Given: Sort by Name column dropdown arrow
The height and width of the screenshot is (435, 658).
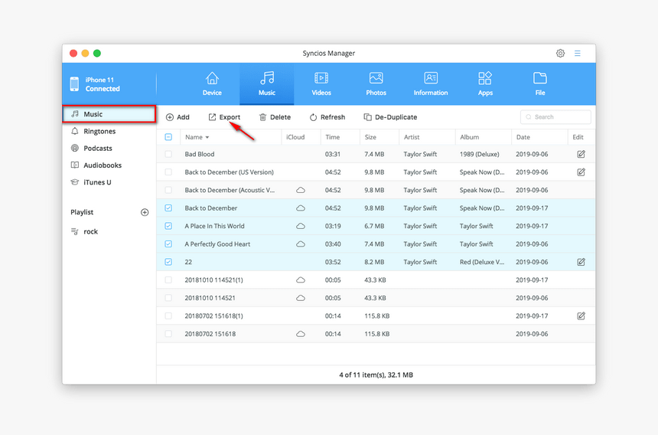Looking at the screenshot, I should [x=207, y=137].
